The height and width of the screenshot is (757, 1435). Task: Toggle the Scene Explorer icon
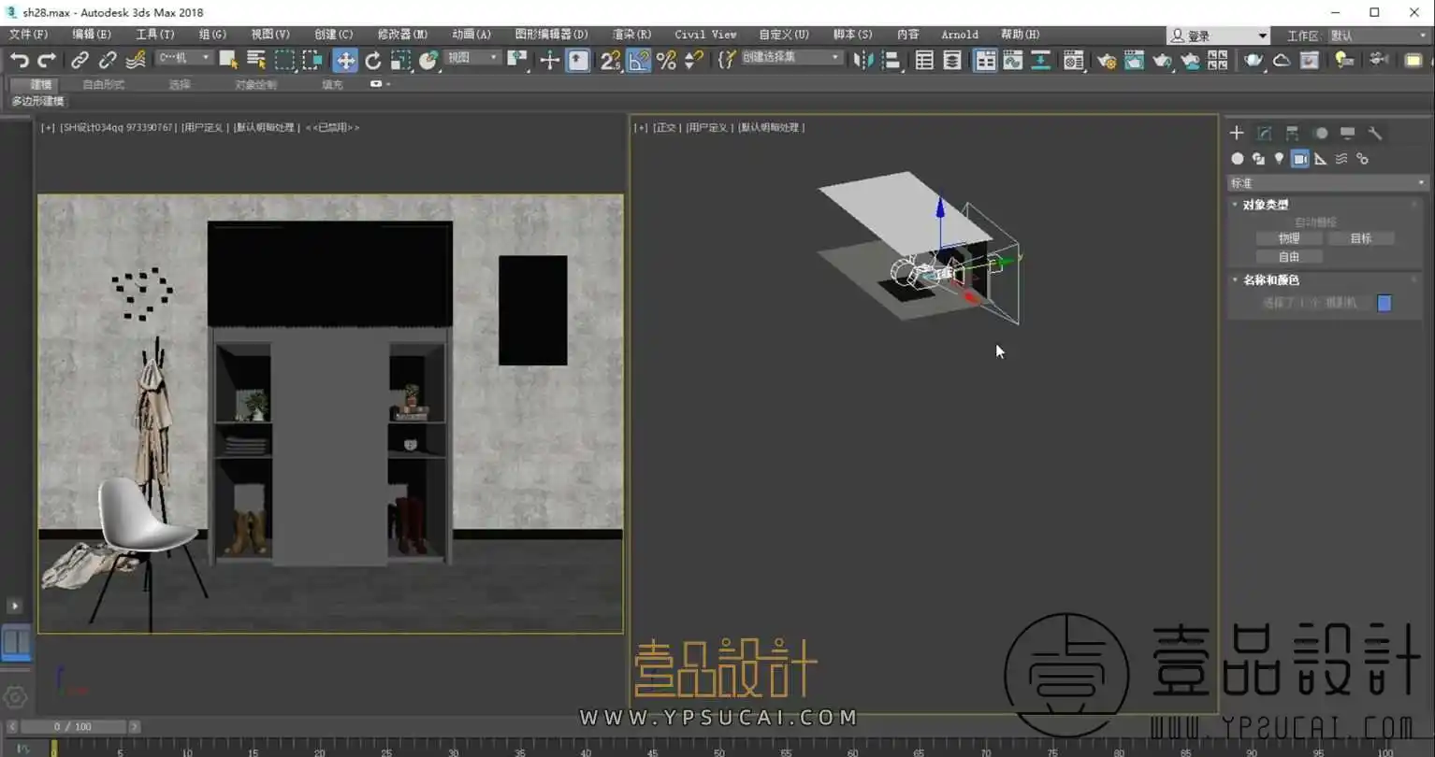tap(924, 60)
